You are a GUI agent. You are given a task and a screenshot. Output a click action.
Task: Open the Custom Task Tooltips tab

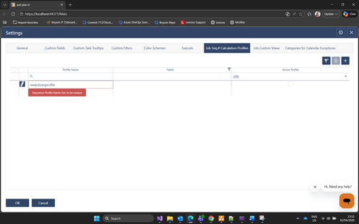pyautogui.click(x=88, y=48)
